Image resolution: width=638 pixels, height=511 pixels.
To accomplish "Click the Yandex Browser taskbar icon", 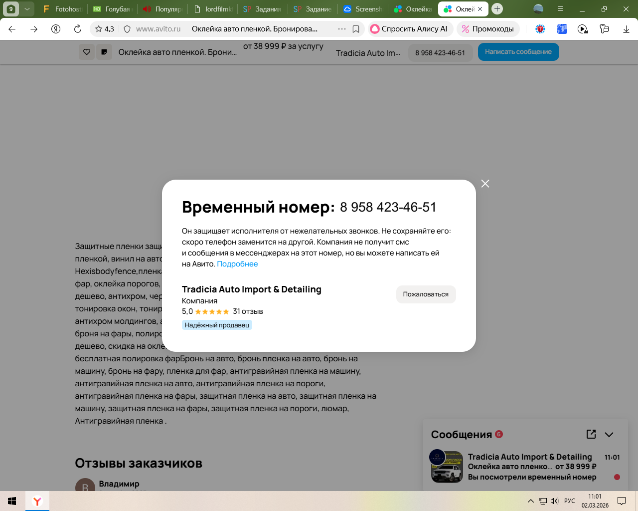I will 37,501.
